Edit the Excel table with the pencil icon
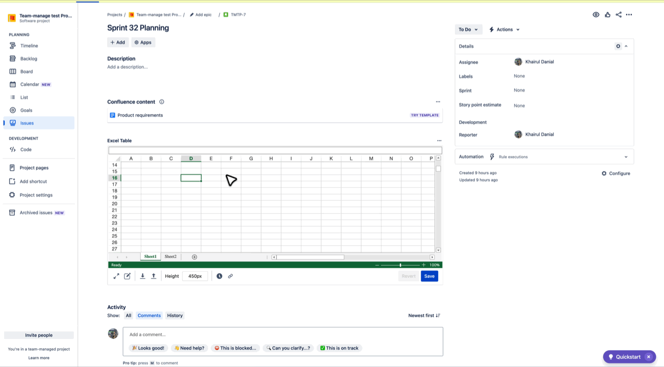 127,276
